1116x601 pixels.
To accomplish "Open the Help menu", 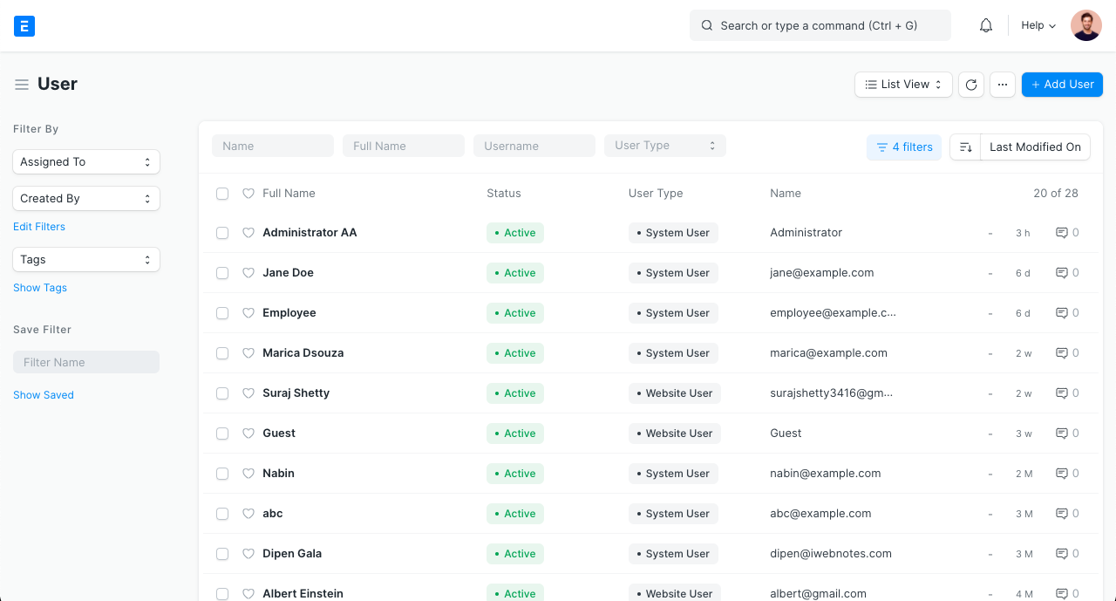I will [1037, 24].
